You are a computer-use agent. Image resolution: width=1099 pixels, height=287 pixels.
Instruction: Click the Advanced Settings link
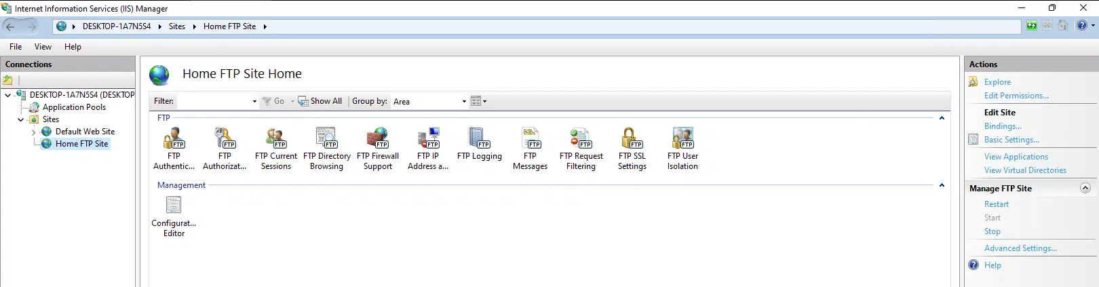1020,248
